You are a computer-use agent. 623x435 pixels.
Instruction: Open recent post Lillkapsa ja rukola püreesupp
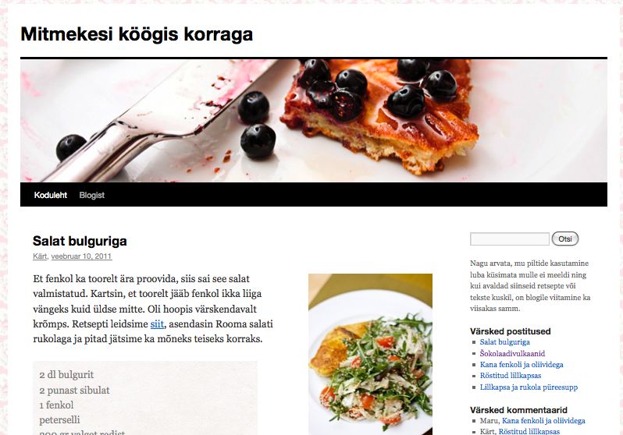[x=529, y=387]
